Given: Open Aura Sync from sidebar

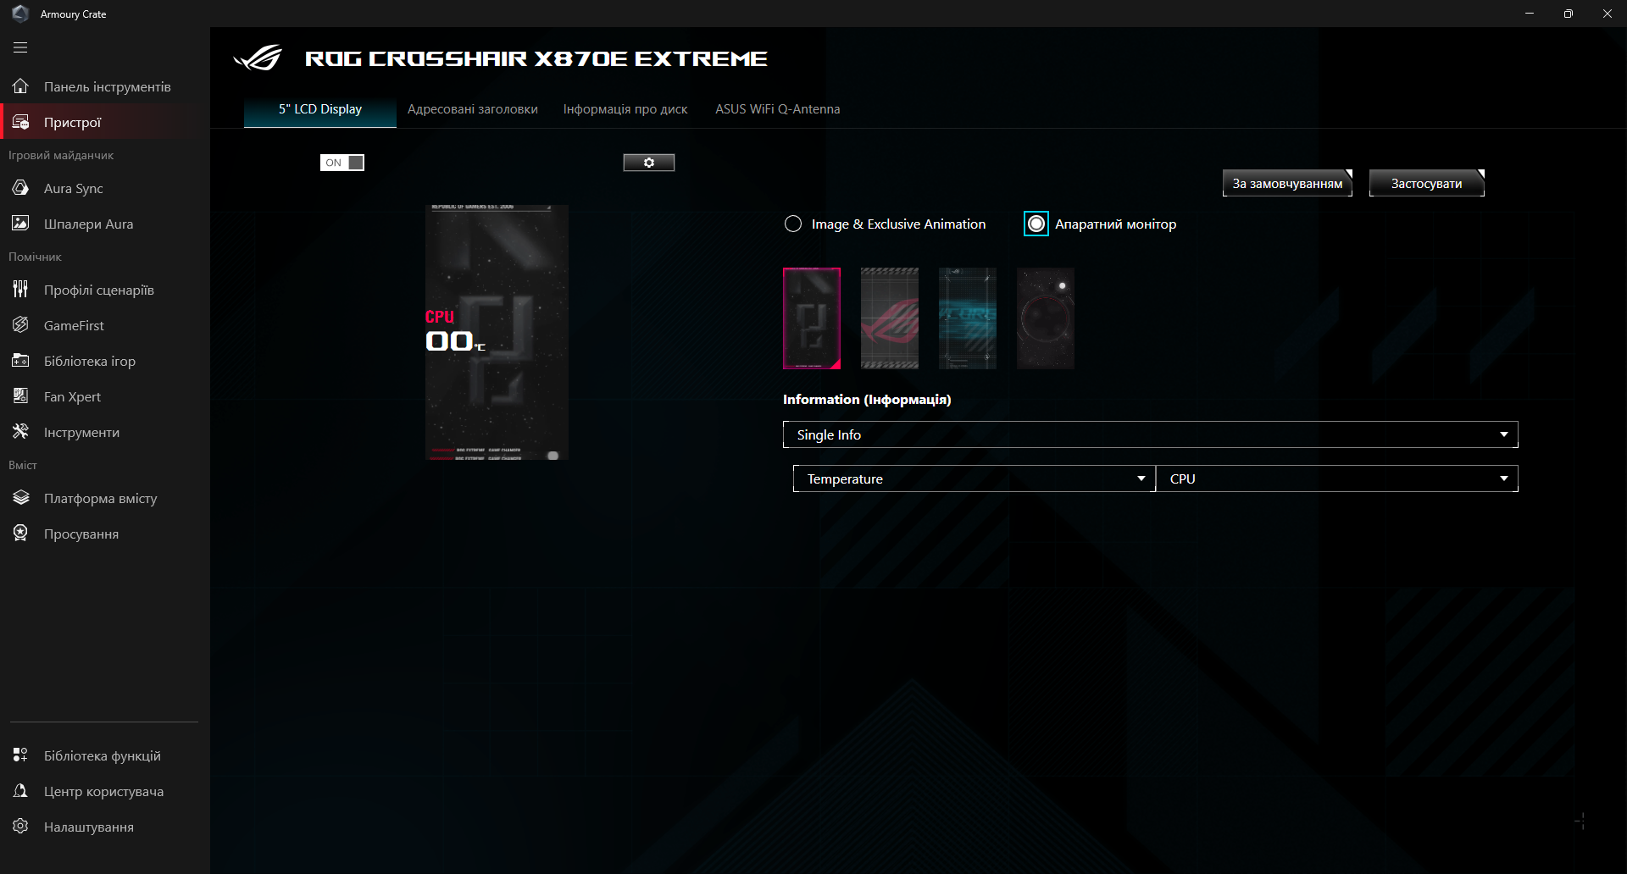Looking at the screenshot, I should coord(105,188).
